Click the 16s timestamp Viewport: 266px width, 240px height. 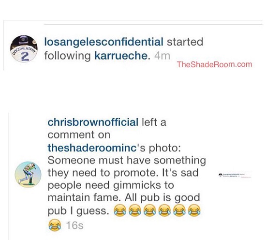pyautogui.click(x=74, y=225)
